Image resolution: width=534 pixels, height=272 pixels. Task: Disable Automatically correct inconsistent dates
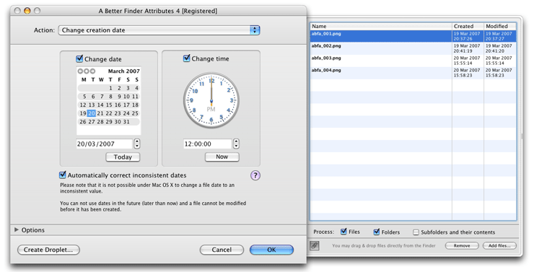[x=62, y=175]
